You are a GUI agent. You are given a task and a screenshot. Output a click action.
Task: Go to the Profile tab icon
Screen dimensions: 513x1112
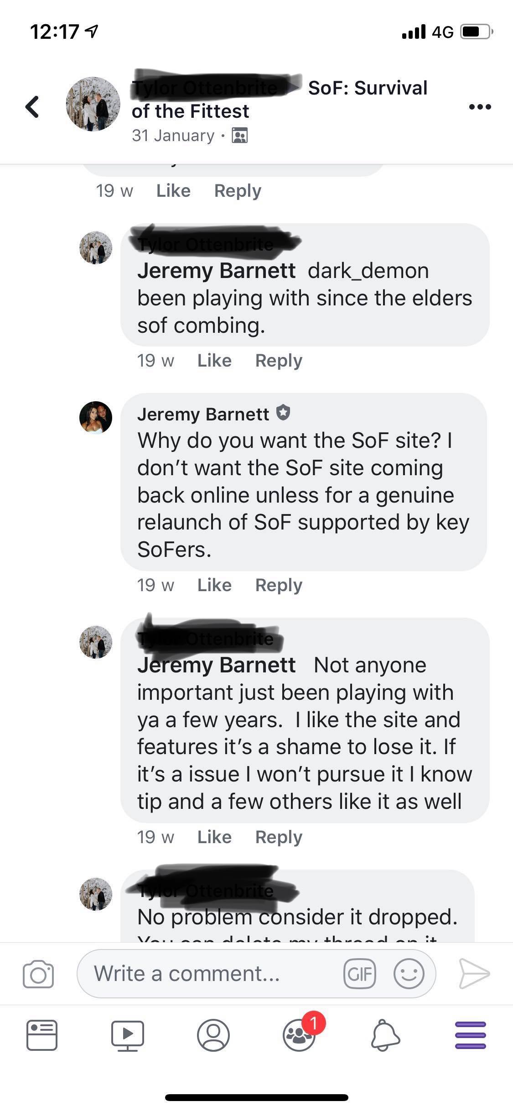point(213,1035)
